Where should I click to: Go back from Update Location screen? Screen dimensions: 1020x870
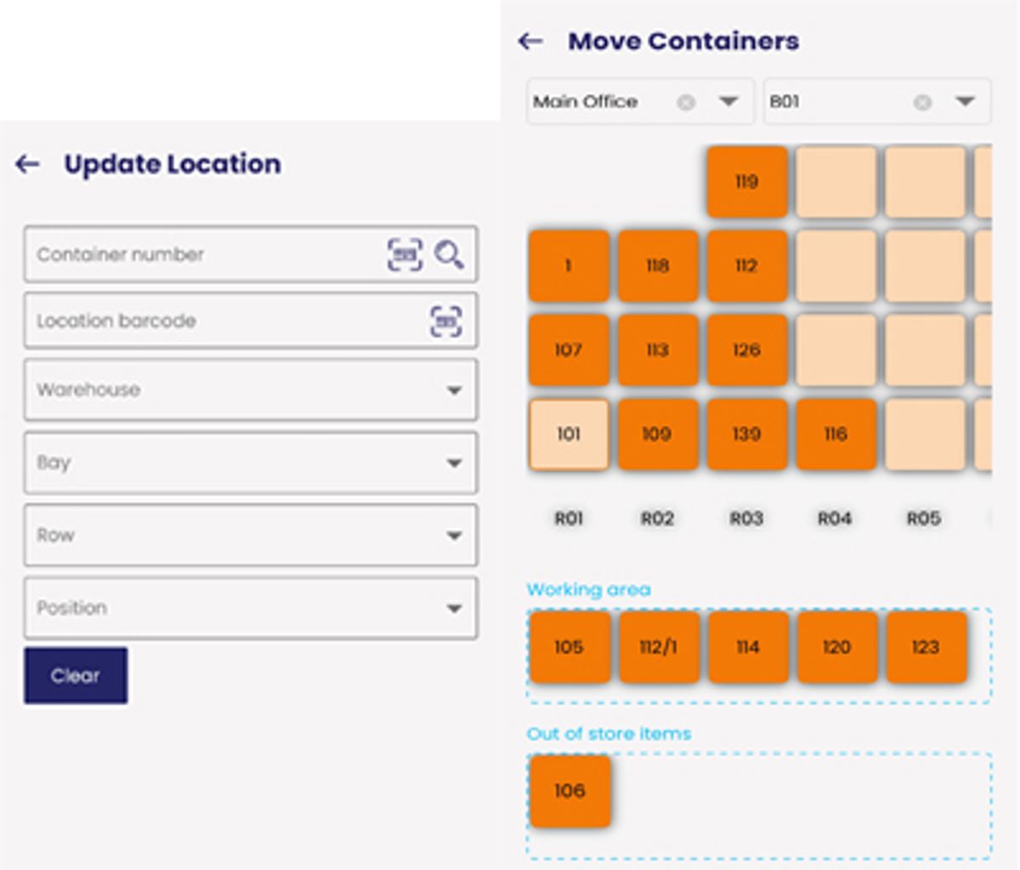click(x=27, y=164)
